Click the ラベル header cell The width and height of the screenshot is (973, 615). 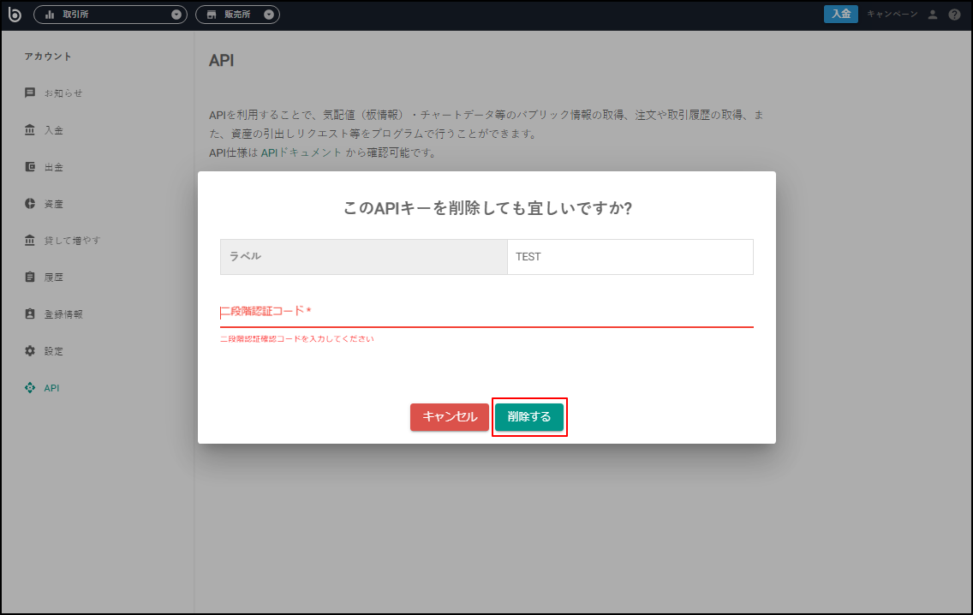pos(364,257)
